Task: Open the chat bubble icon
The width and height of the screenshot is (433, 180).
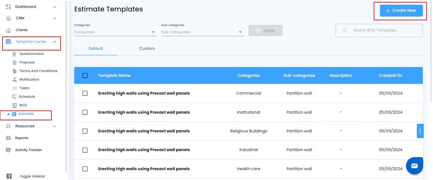Action: coord(415,166)
